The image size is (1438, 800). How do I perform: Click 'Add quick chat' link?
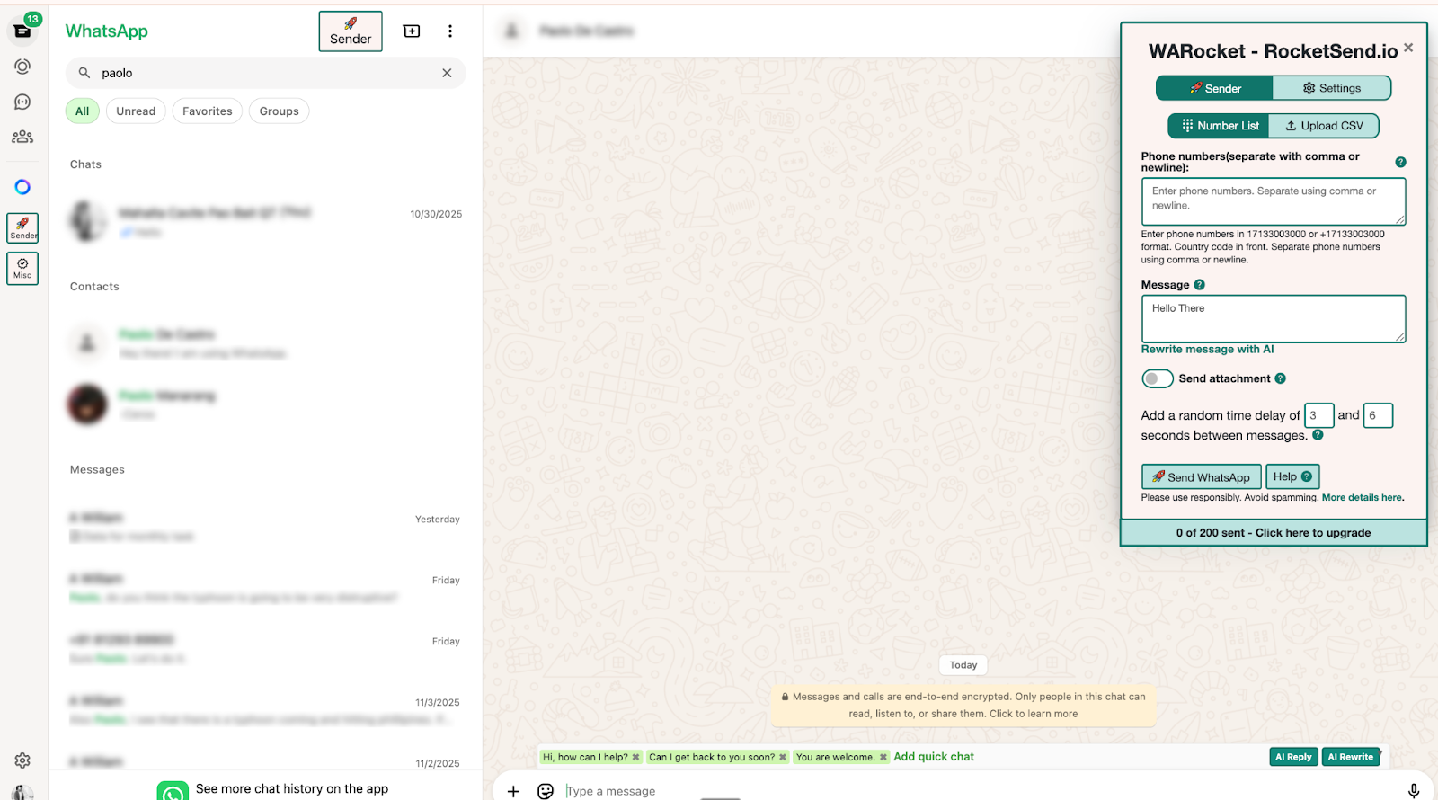pos(934,757)
